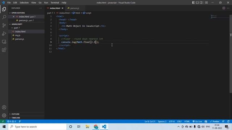This screenshot has height=130, width=232.
Task: Open the Remote Explorer view
Action: coord(4,42)
